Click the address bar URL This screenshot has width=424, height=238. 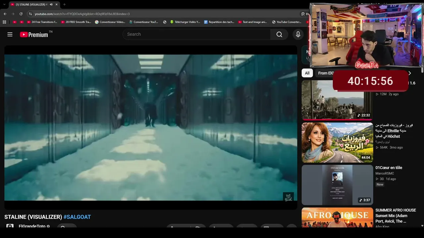(x=82, y=14)
